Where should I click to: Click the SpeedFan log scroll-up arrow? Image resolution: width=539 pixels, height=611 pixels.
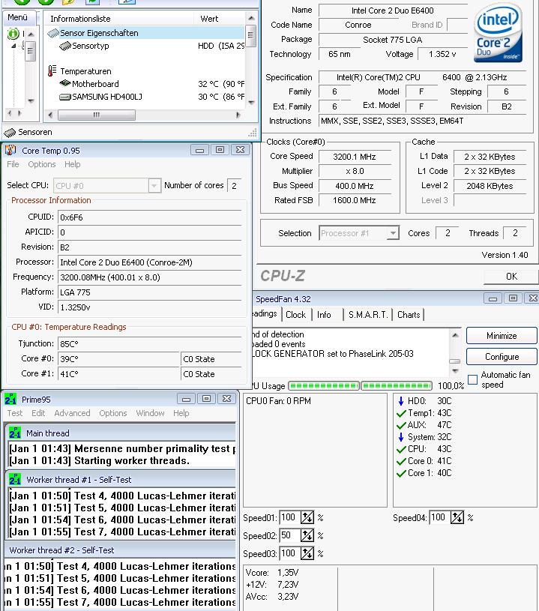(x=455, y=335)
